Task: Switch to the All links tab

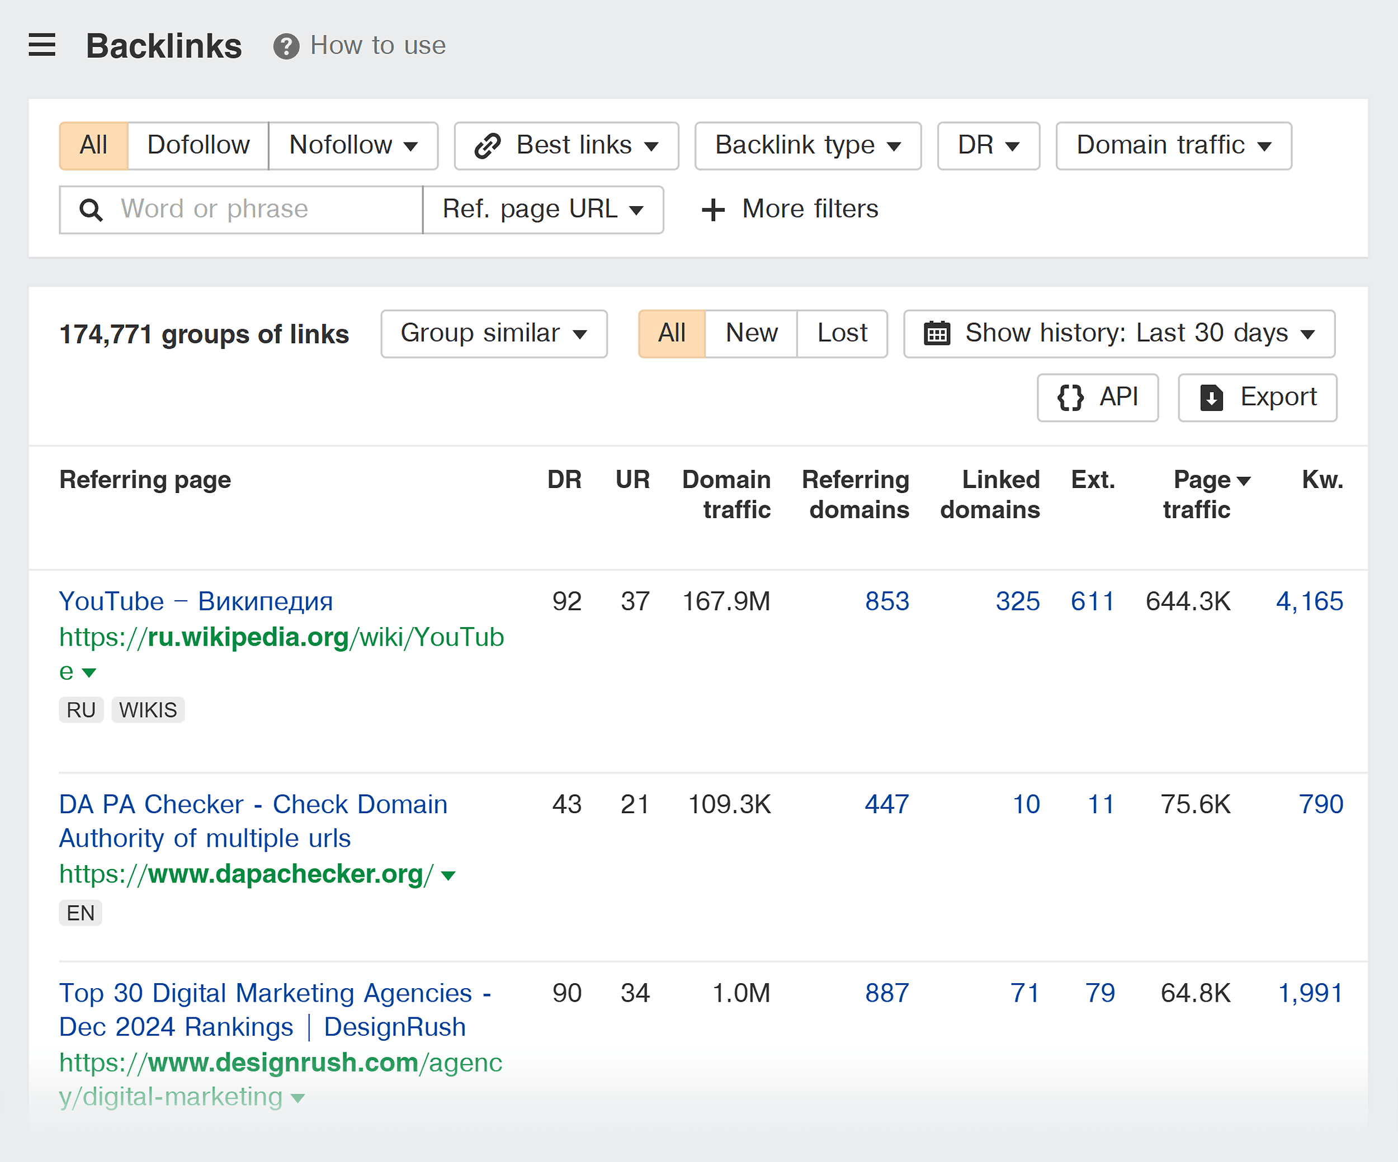Action: click(672, 334)
